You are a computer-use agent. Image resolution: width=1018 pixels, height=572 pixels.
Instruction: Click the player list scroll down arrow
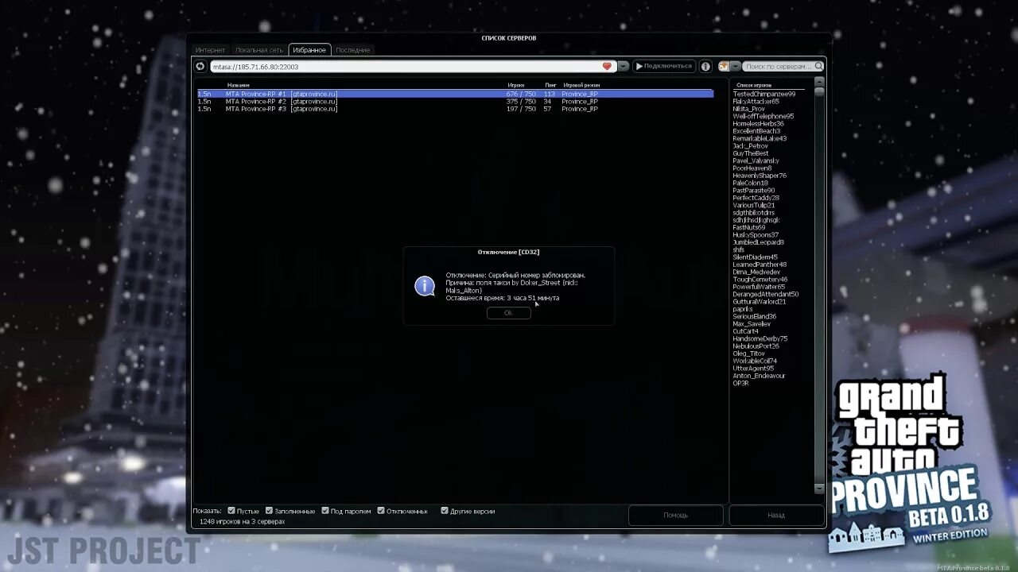pos(819,489)
